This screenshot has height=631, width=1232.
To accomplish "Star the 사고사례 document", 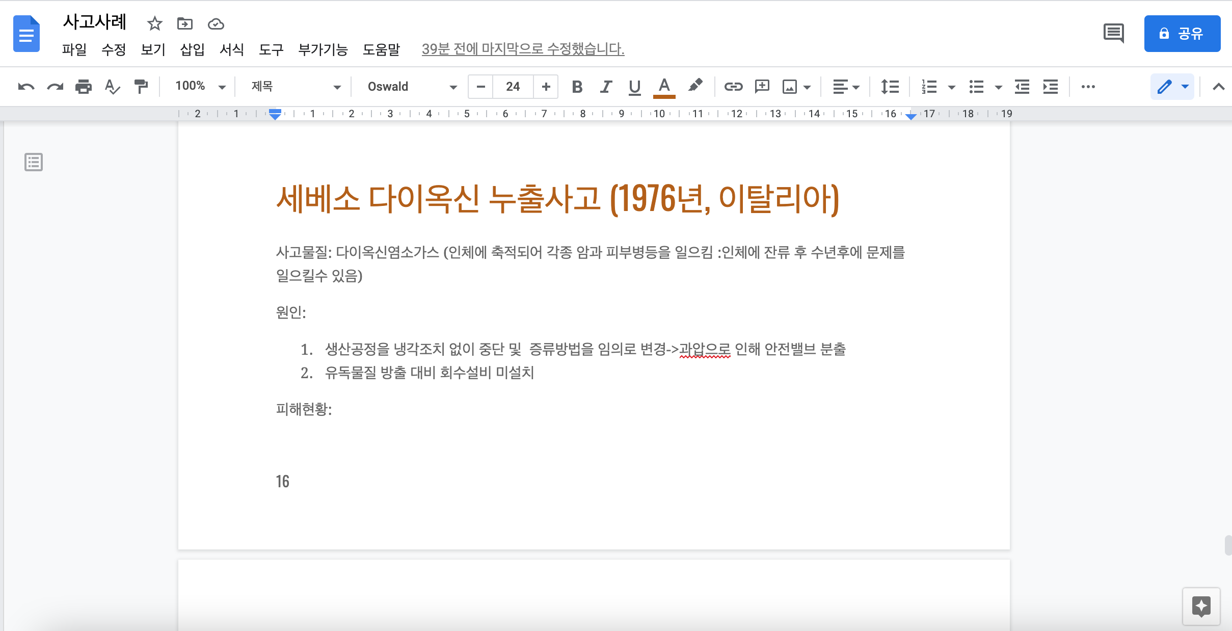I will [154, 23].
